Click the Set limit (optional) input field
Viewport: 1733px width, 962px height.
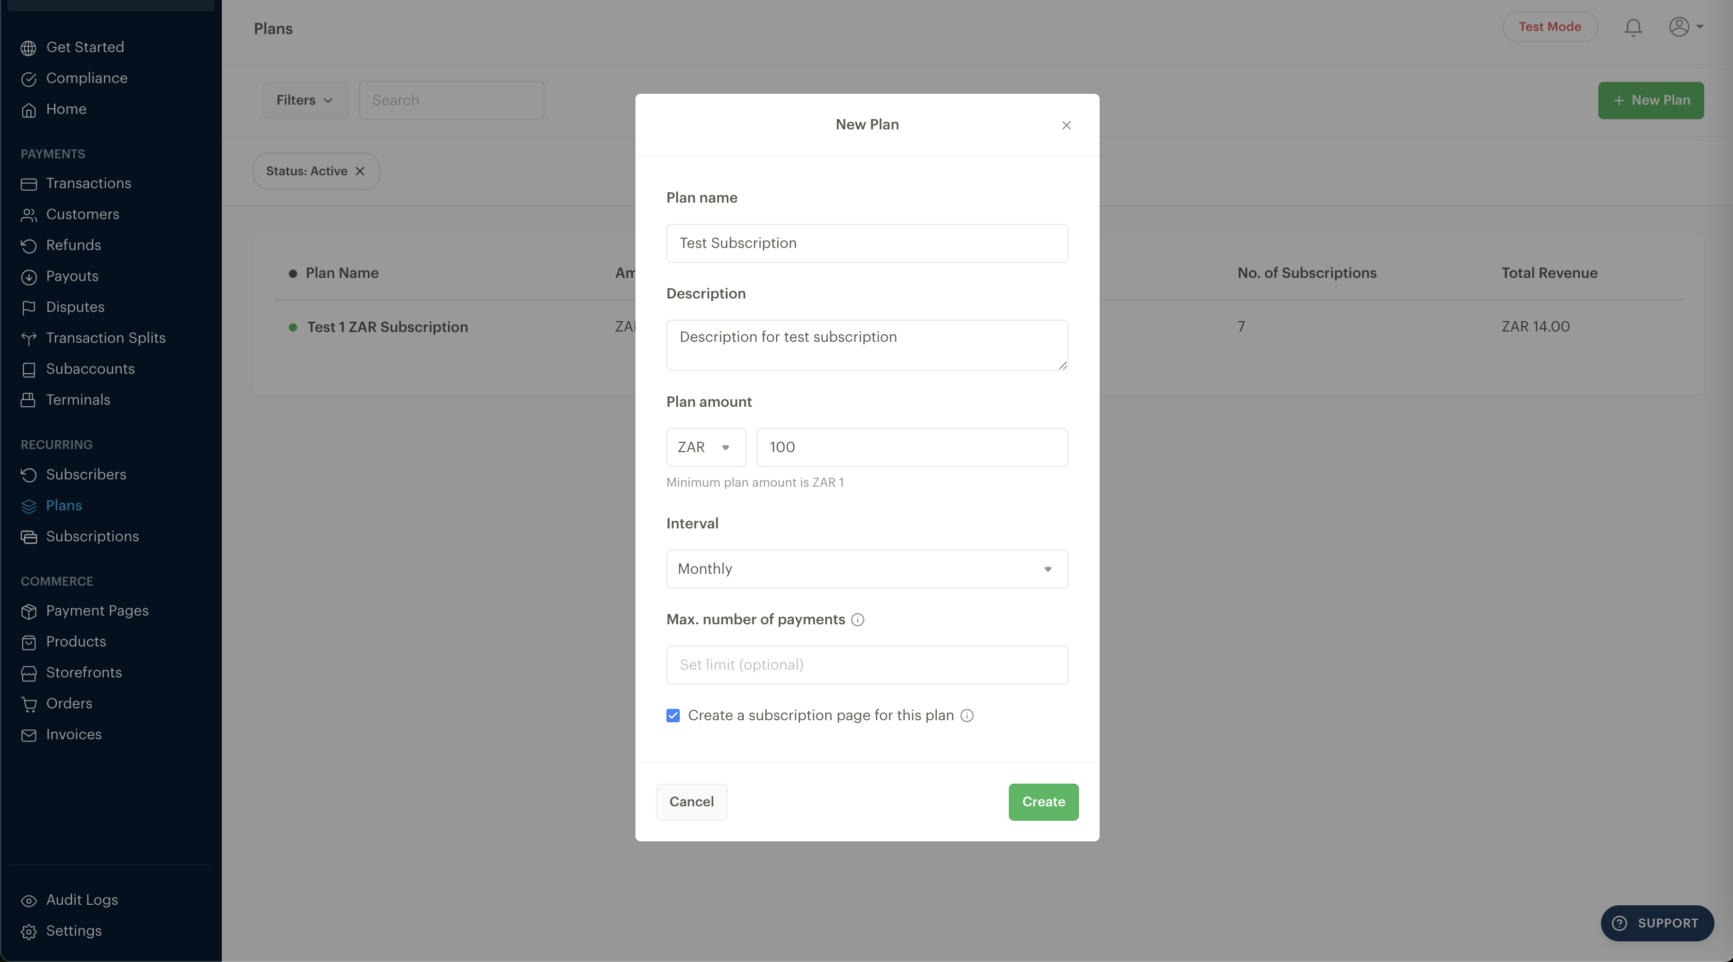coord(867,665)
